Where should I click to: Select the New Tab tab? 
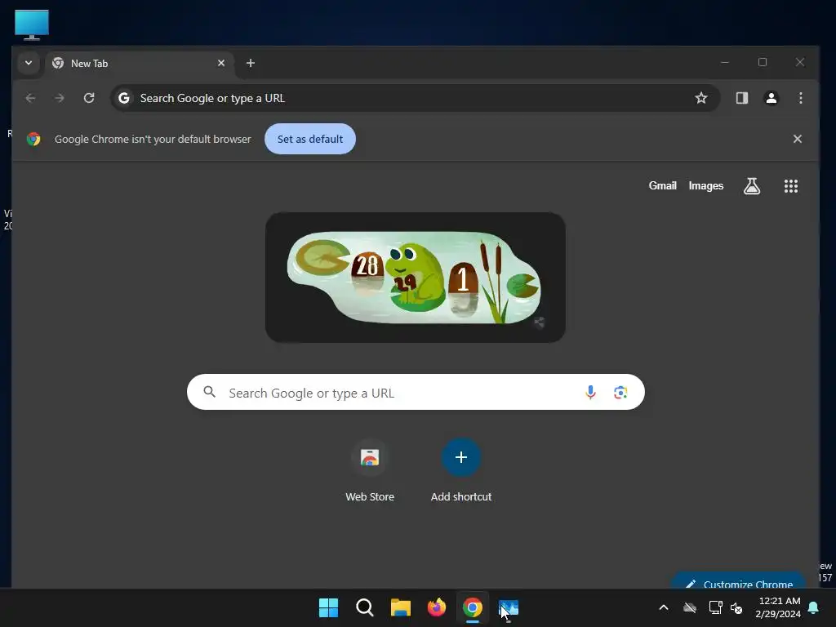click(140, 64)
